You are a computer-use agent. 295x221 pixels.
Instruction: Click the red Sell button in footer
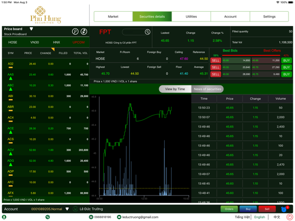267,209
